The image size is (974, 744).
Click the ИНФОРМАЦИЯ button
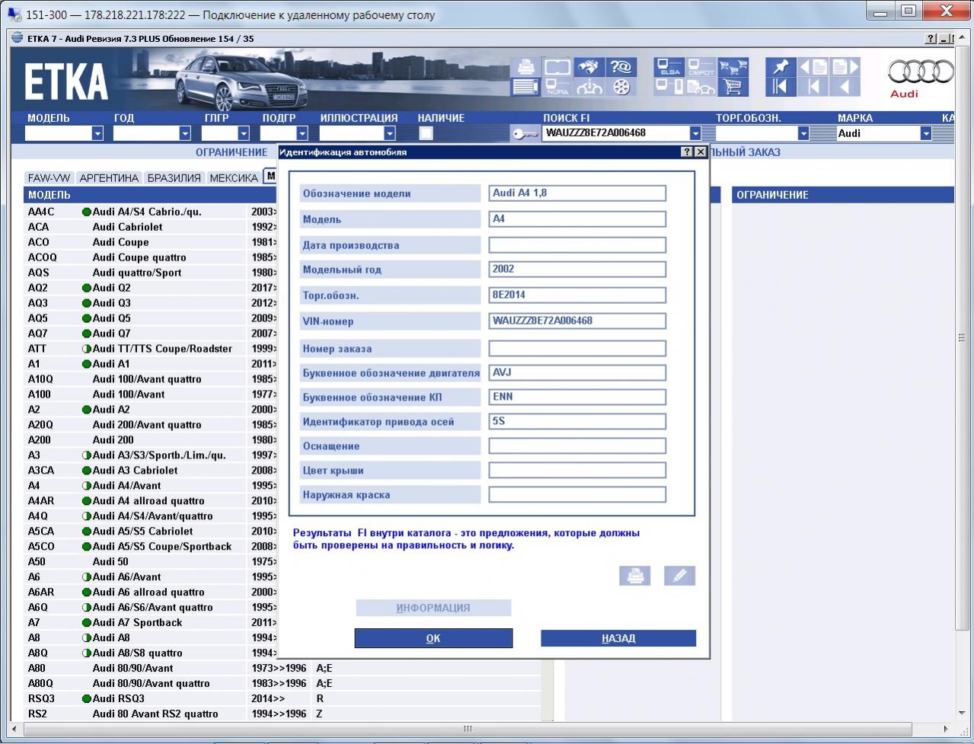click(x=433, y=608)
